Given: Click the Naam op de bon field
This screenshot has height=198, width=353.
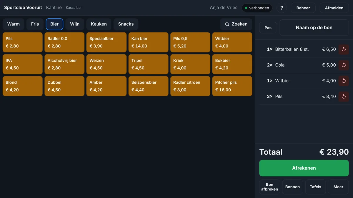Looking at the screenshot, I should pos(314,28).
